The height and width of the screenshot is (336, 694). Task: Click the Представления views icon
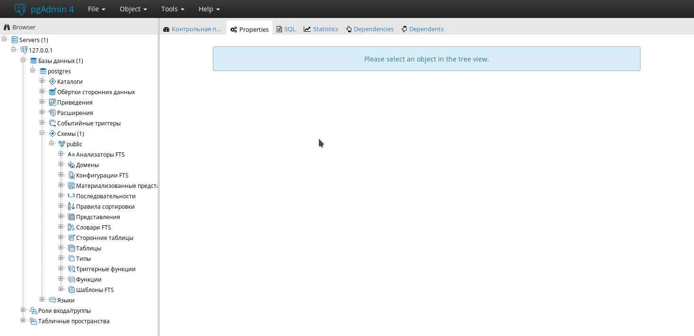[x=71, y=217]
